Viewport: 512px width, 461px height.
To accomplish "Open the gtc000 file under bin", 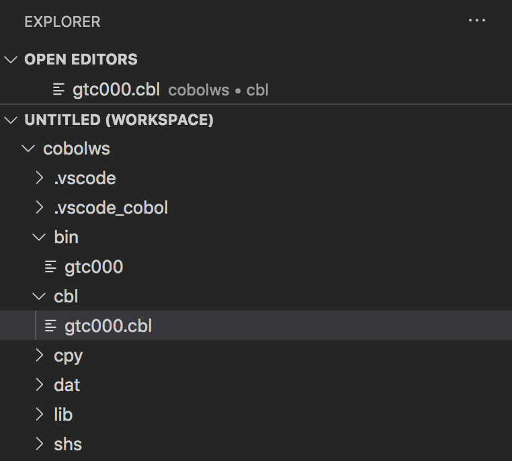I will pyautogui.click(x=256, y=266).
